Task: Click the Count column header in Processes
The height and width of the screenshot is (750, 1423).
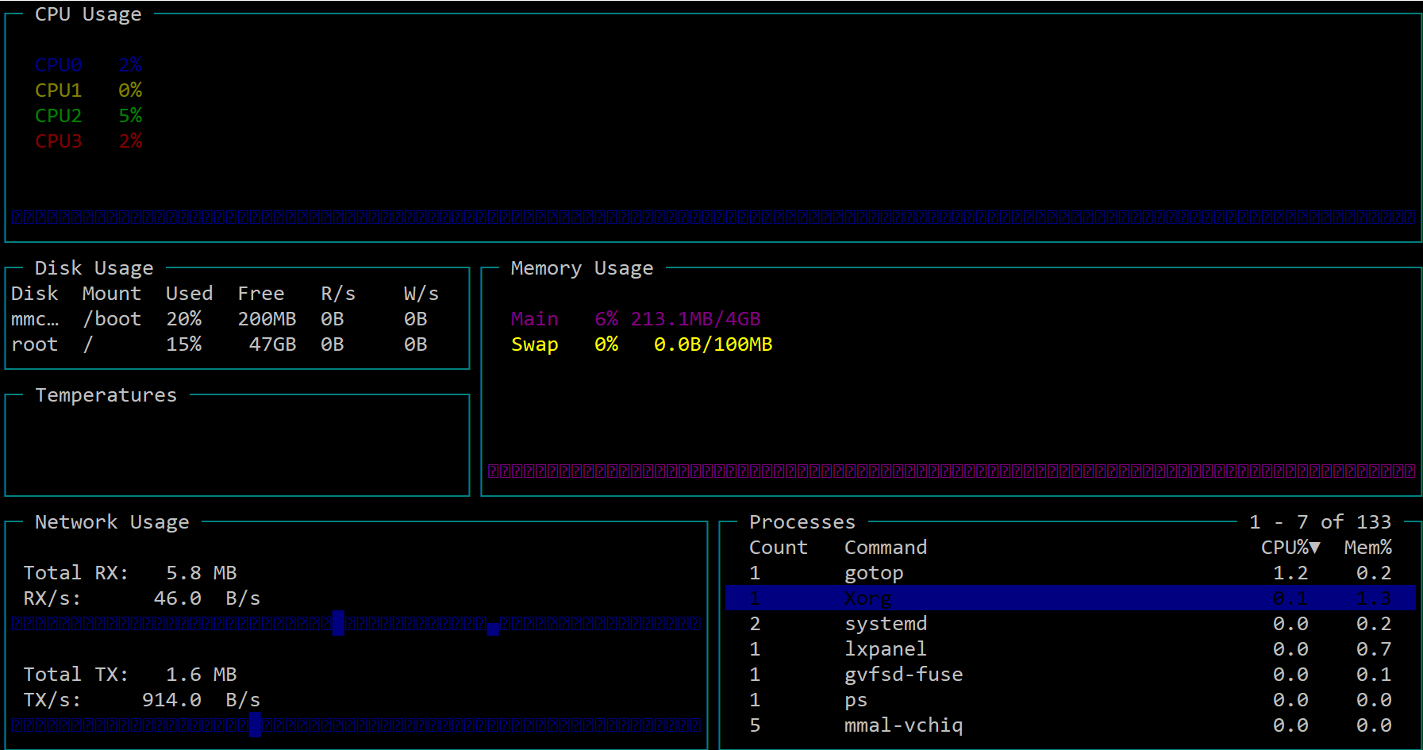Action: point(778,548)
